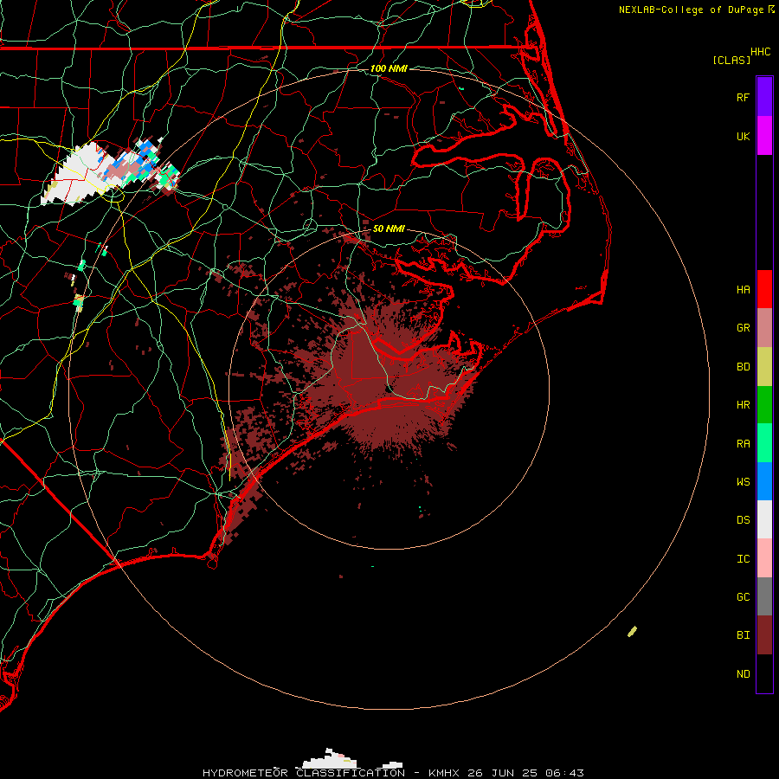Click the "GR" legend label
Viewport: 779px width, 779px height.
pyautogui.click(x=743, y=328)
